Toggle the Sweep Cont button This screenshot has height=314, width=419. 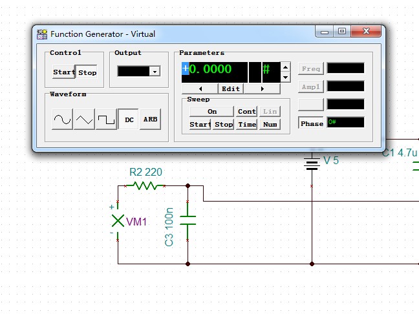pos(246,111)
